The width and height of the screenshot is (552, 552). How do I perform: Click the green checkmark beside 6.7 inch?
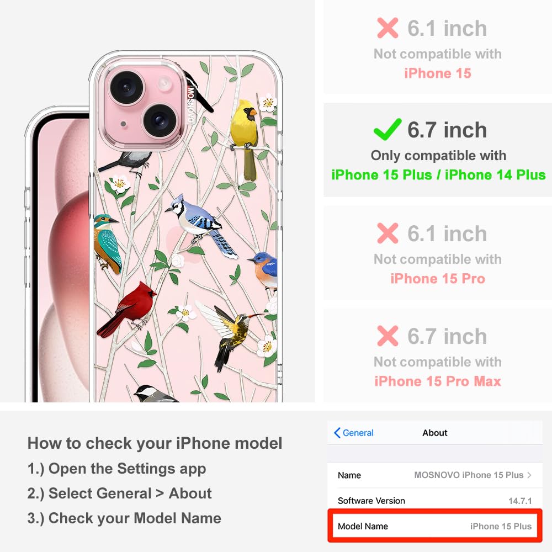click(388, 129)
